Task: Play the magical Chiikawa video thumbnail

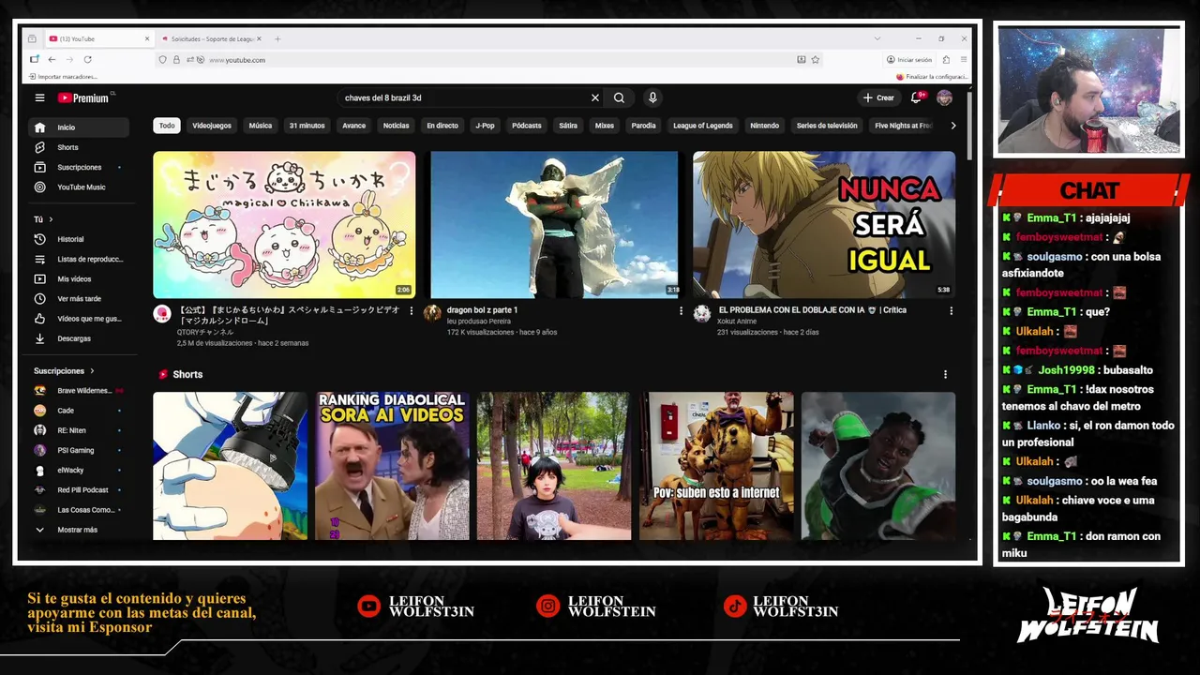Action: [x=284, y=225]
